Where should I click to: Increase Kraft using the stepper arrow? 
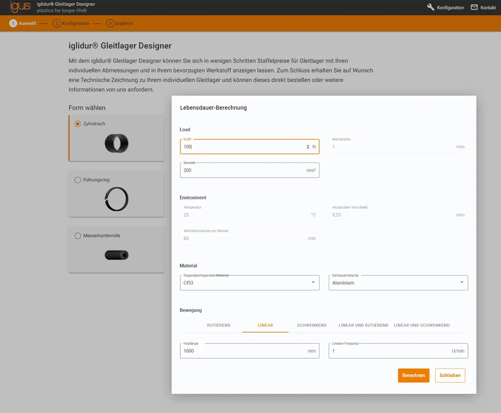pos(307,145)
